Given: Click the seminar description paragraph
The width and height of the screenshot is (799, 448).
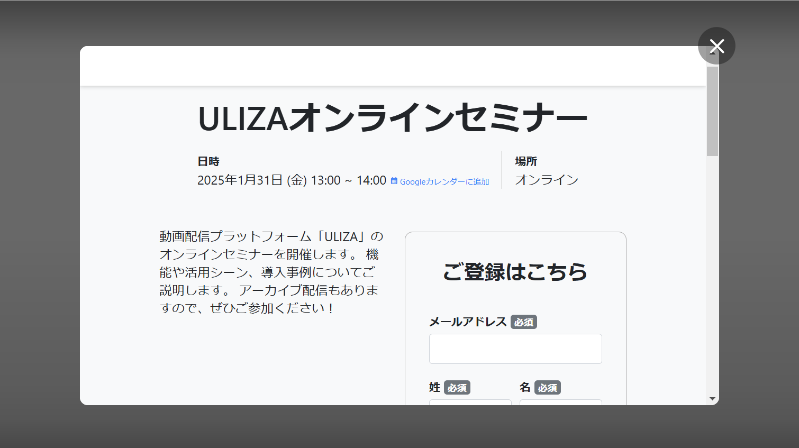Looking at the screenshot, I should pyautogui.click(x=271, y=272).
